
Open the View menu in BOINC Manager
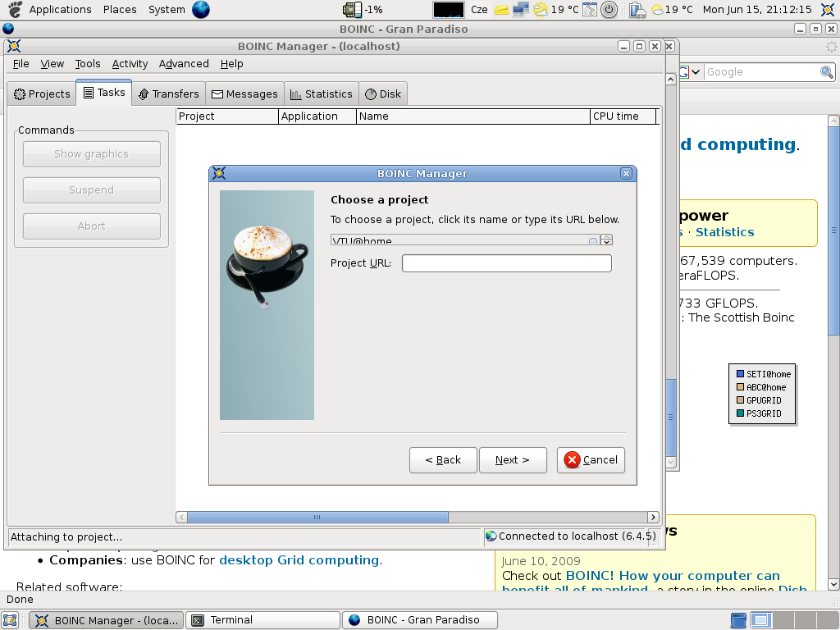coord(52,64)
